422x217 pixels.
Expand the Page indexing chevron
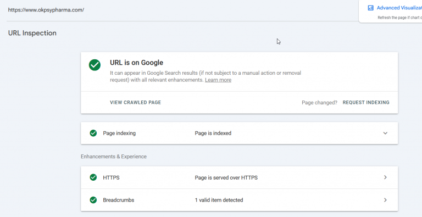pyautogui.click(x=385, y=133)
